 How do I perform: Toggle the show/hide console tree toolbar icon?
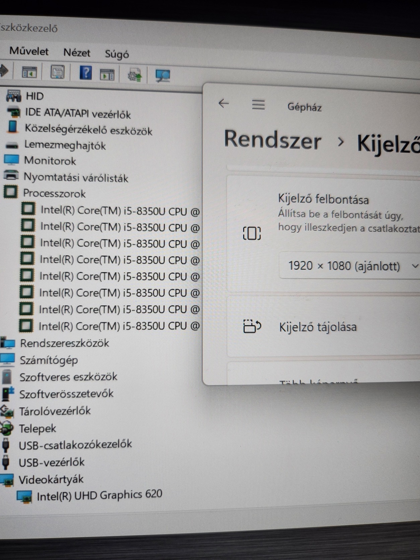coord(29,72)
